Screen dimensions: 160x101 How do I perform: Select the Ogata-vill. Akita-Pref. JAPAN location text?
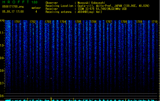(x=113, y=6)
